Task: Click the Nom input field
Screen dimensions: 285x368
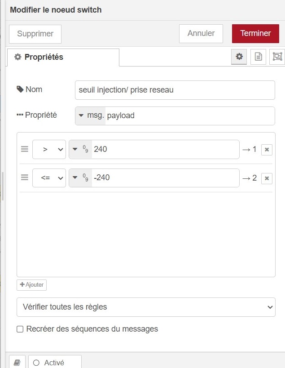Action: pos(175,90)
